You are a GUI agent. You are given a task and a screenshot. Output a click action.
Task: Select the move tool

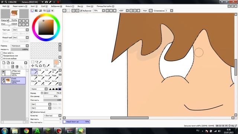click(x=33, y=66)
